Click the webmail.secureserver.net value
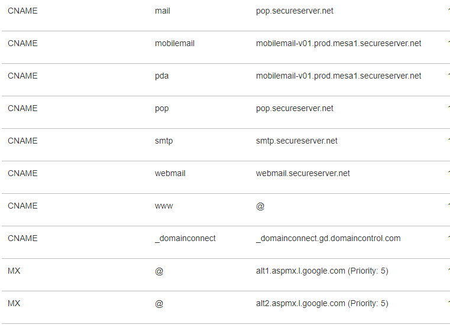 pyautogui.click(x=303, y=174)
